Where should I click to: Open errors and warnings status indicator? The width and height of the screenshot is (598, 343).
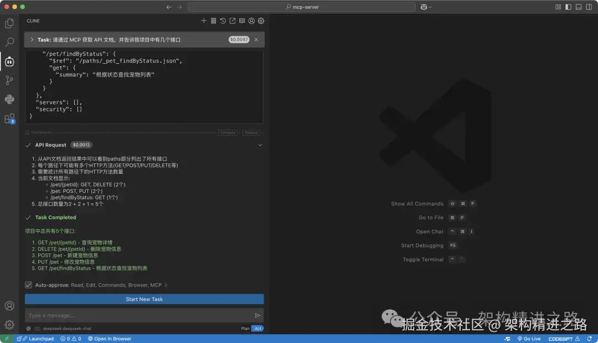(70, 339)
